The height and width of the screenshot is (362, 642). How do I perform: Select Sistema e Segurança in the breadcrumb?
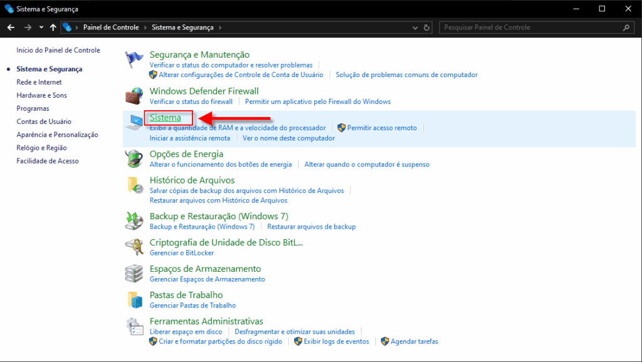click(x=182, y=28)
